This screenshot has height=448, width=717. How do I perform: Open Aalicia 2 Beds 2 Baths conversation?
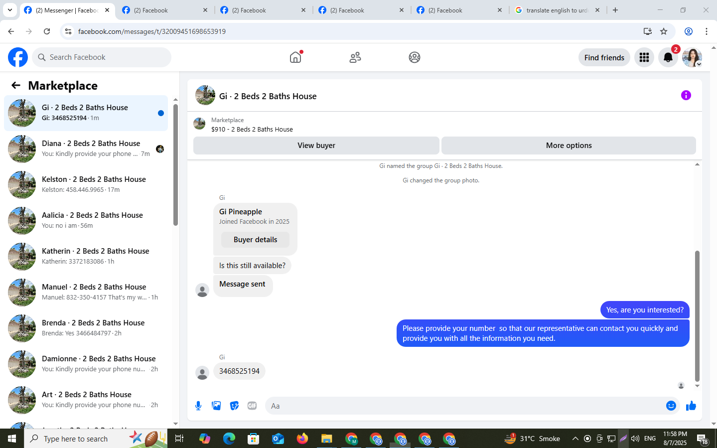pyautogui.click(x=86, y=221)
